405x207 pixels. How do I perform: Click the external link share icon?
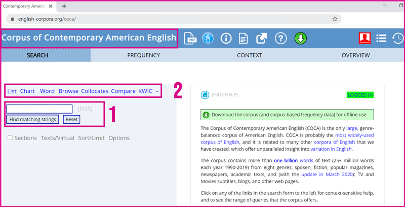point(262,39)
